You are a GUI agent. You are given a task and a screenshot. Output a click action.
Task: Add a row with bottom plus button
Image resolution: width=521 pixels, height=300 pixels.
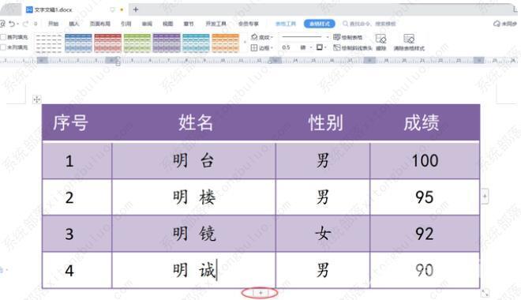pyautogui.click(x=260, y=293)
